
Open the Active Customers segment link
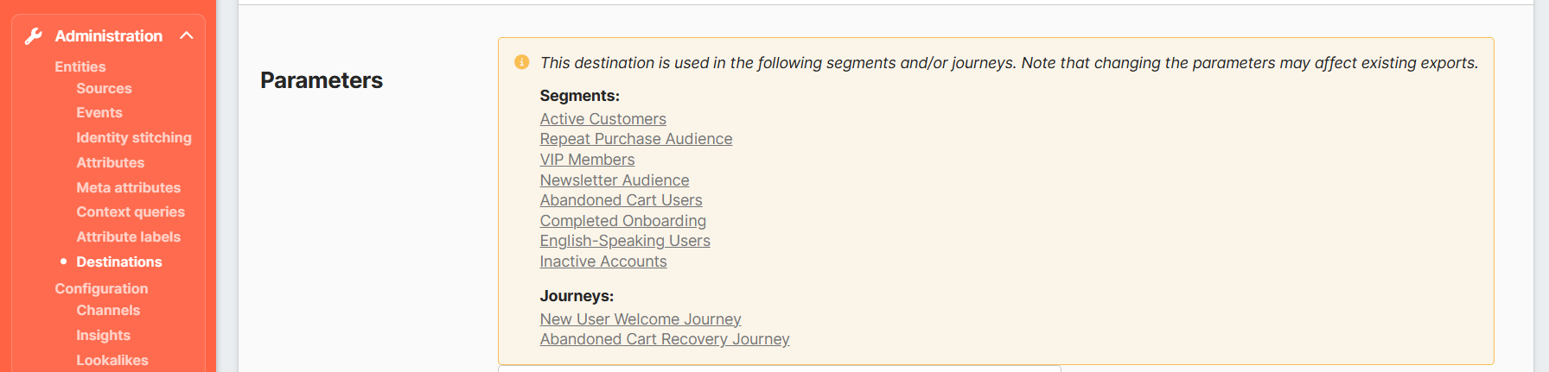coord(602,119)
